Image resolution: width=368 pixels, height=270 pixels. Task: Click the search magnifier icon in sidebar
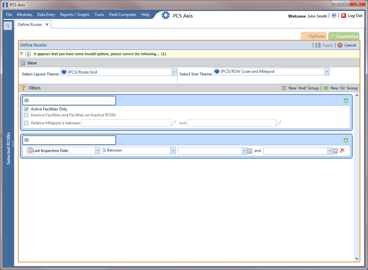(8, 26)
